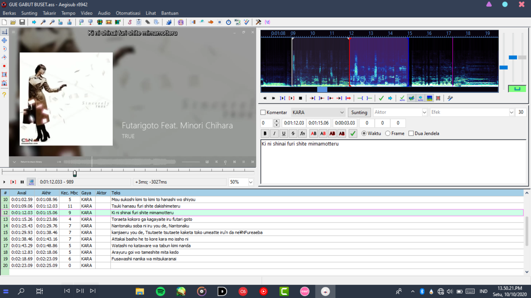Open File Explorer from the taskbar

[140, 291]
